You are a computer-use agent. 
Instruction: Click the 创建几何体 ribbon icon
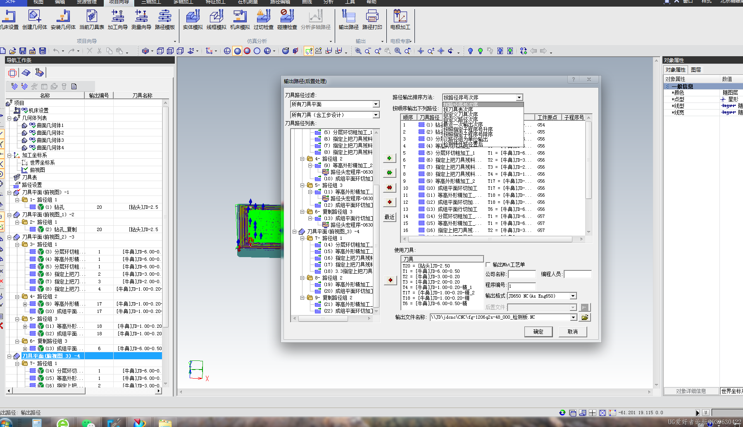click(x=35, y=20)
